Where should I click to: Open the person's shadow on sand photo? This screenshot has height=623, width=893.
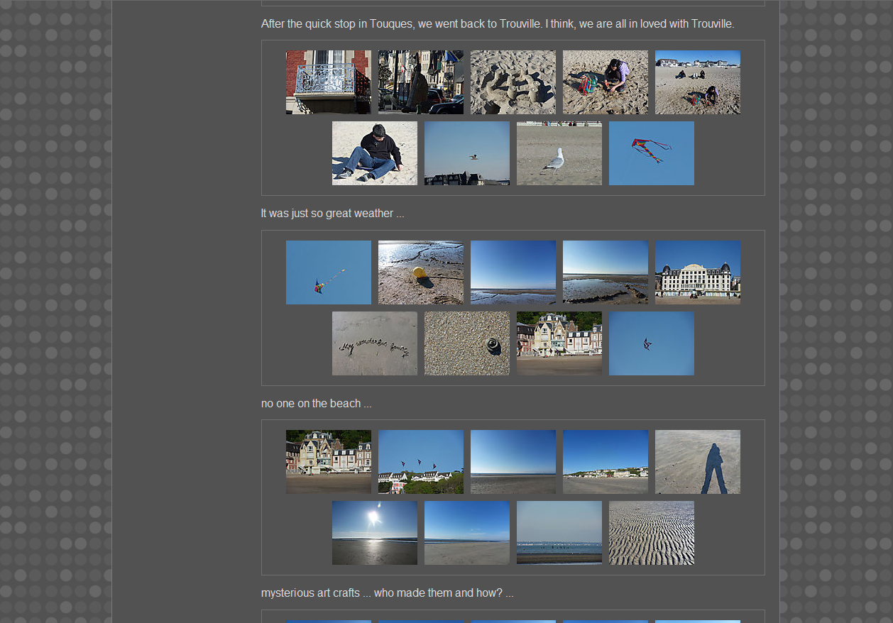click(697, 462)
